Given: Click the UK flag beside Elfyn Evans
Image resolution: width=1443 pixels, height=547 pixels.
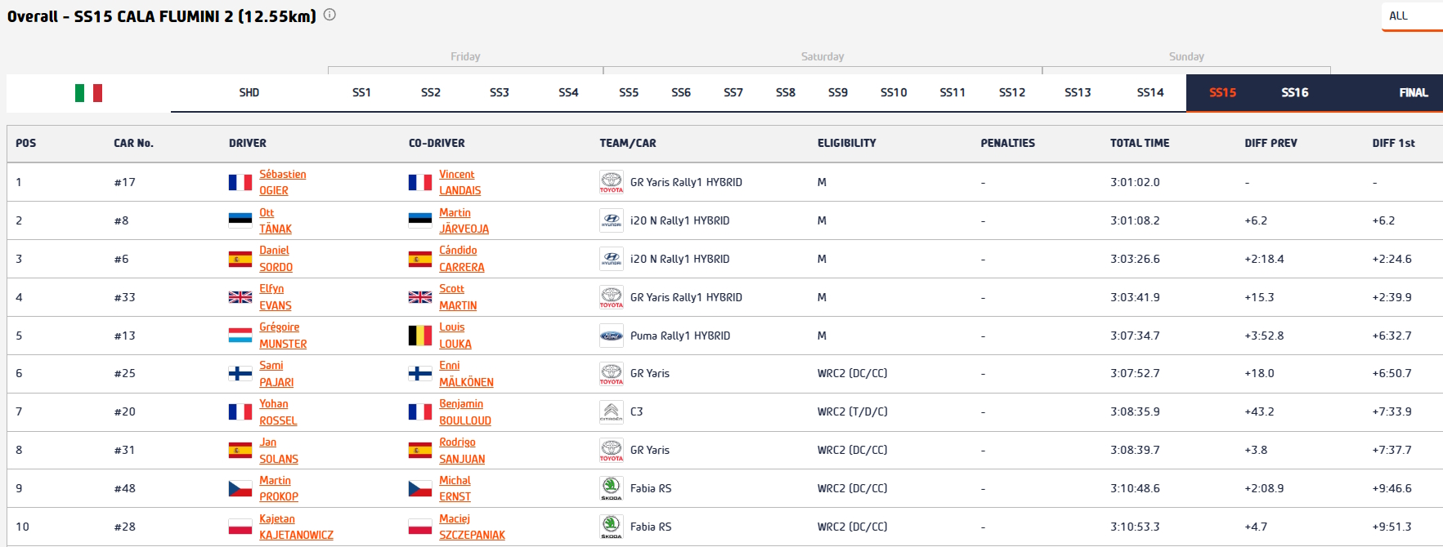Looking at the screenshot, I should tap(240, 297).
